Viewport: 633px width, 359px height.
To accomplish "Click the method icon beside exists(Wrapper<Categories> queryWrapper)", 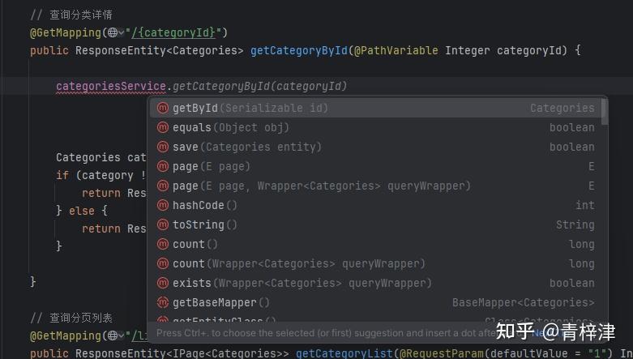I will [x=162, y=283].
